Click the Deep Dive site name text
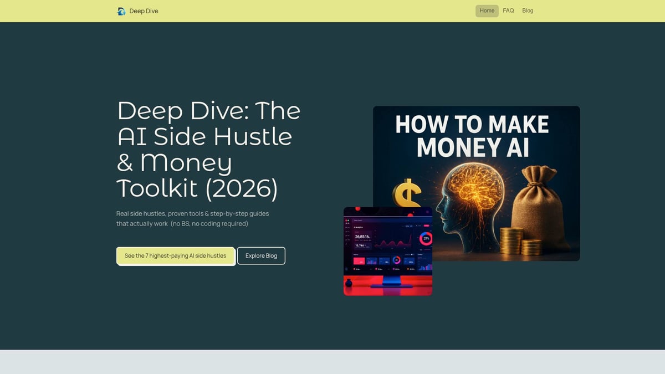The width and height of the screenshot is (665, 374). pos(144,11)
